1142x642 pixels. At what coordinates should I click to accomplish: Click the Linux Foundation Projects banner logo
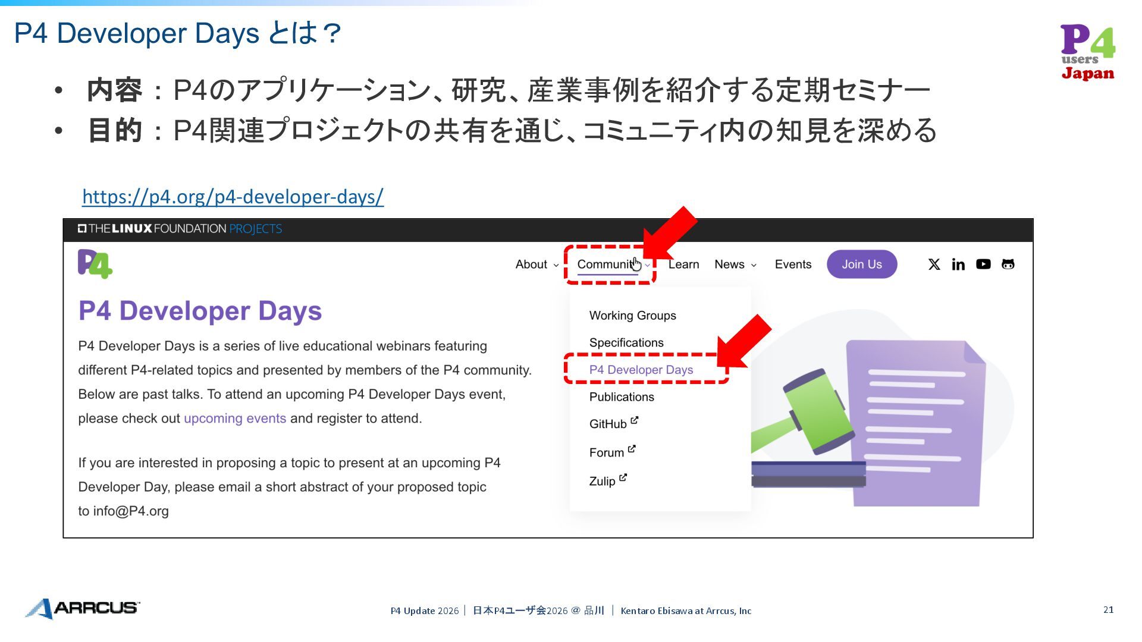[x=180, y=229]
